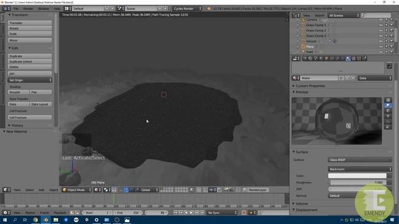
Task: Click the 3D View editor type icon
Action: pos(6,190)
